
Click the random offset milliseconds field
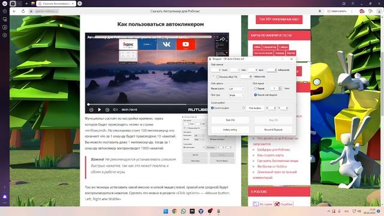pos(247,77)
